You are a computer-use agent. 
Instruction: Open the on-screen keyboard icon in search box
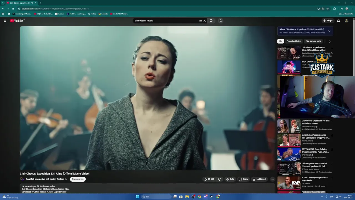click(201, 21)
